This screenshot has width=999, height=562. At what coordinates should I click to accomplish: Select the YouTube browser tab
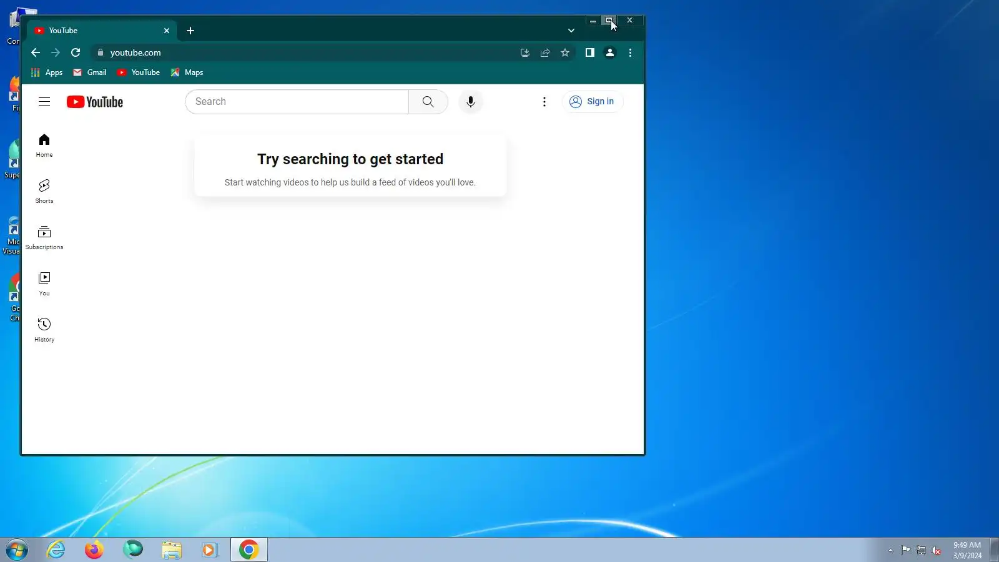click(102, 31)
